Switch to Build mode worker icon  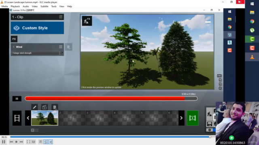(x=210, y=114)
